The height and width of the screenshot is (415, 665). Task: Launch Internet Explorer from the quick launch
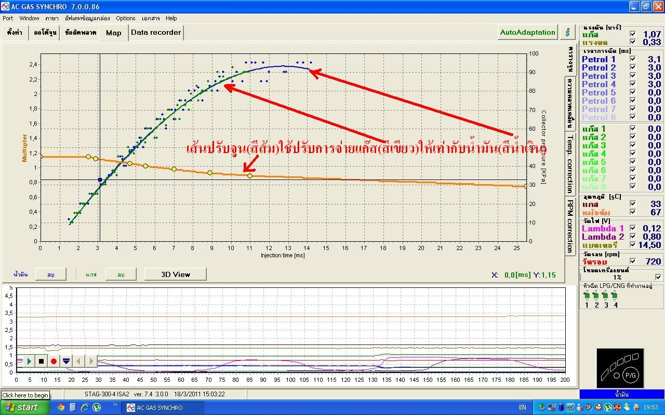click(85, 407)
